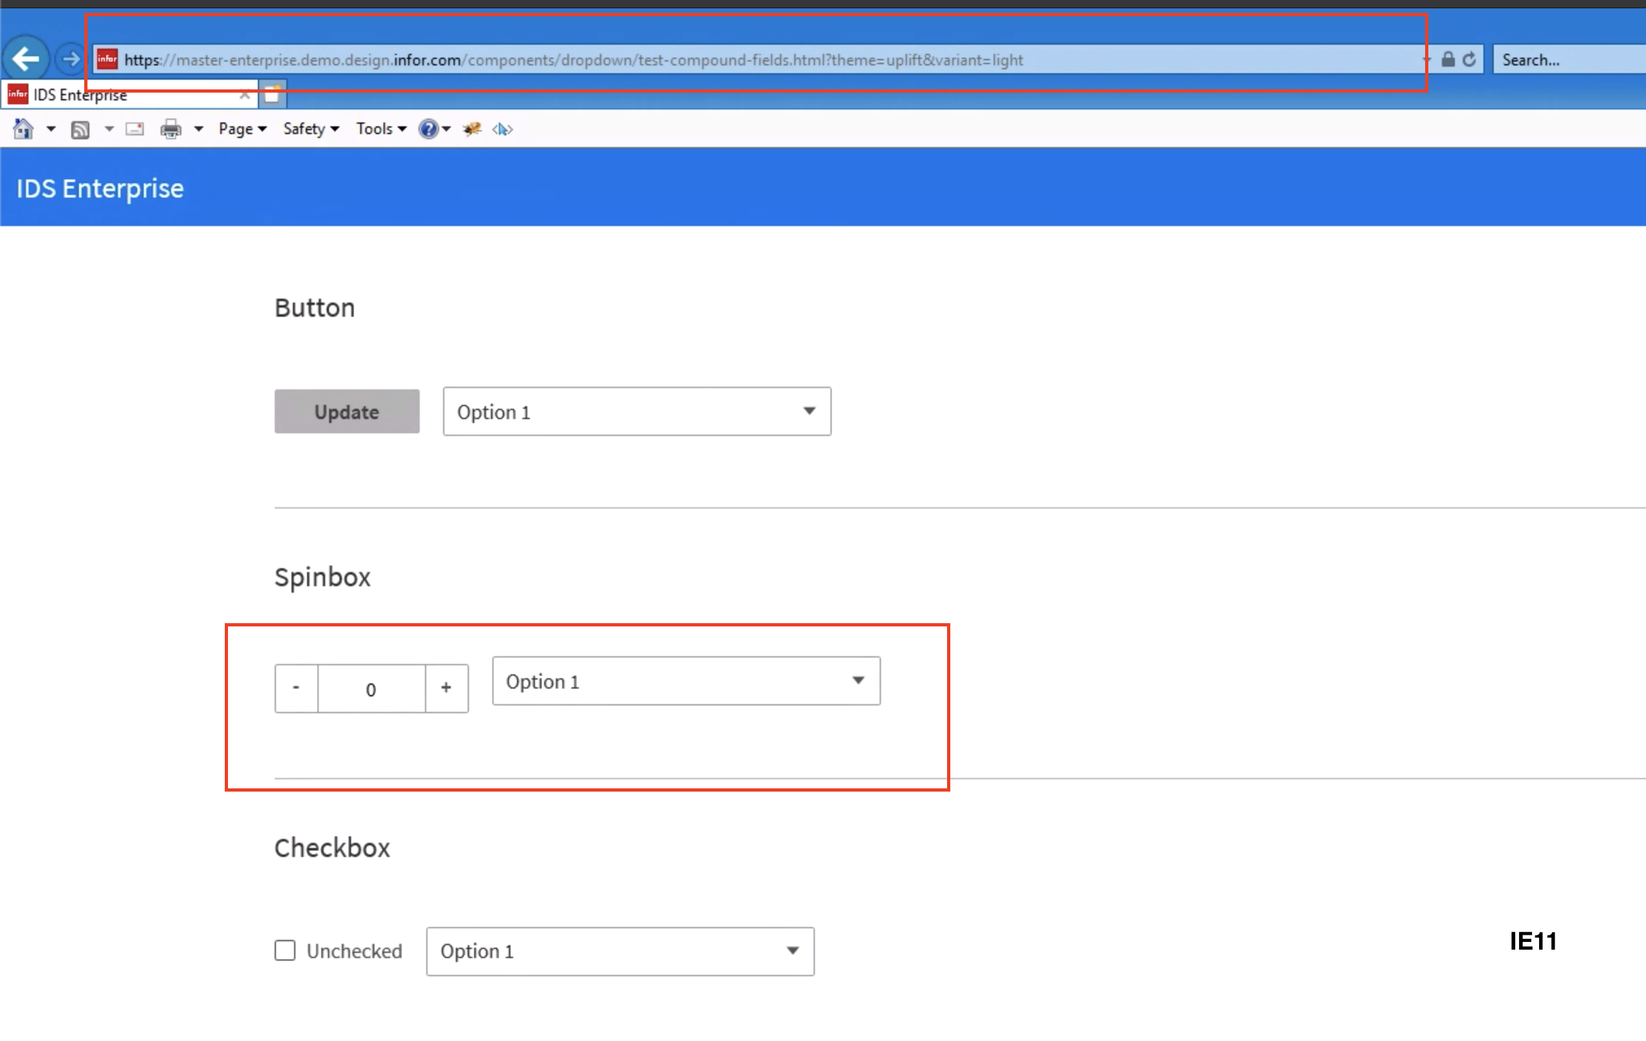
Task: Check the Unchecked checkbox
Action: [x=285, y=951]
